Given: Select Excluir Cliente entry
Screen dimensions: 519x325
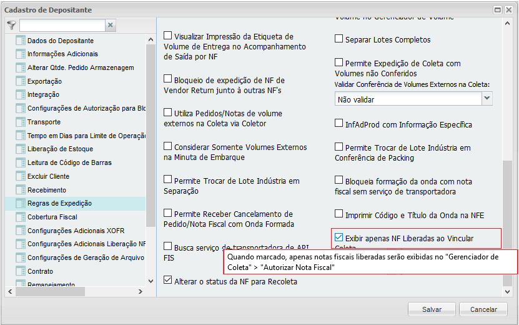Looking at the screenshot, I should pos(48,176).
